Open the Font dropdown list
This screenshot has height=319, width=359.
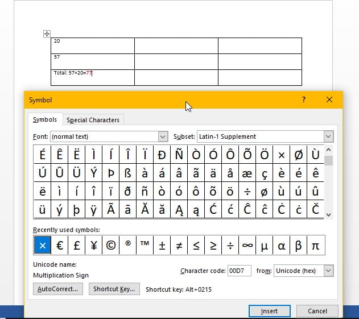[162, 136]
